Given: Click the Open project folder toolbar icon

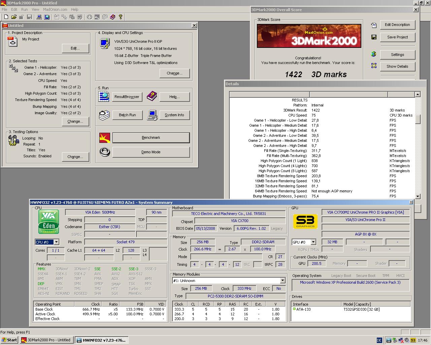Looking at the screenshot, I should (x=14, y=17).
